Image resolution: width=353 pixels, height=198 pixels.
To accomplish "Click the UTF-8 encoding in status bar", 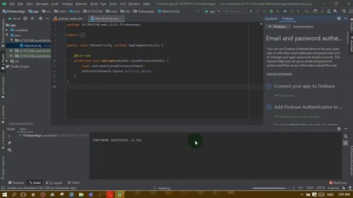I will [320, 188].
